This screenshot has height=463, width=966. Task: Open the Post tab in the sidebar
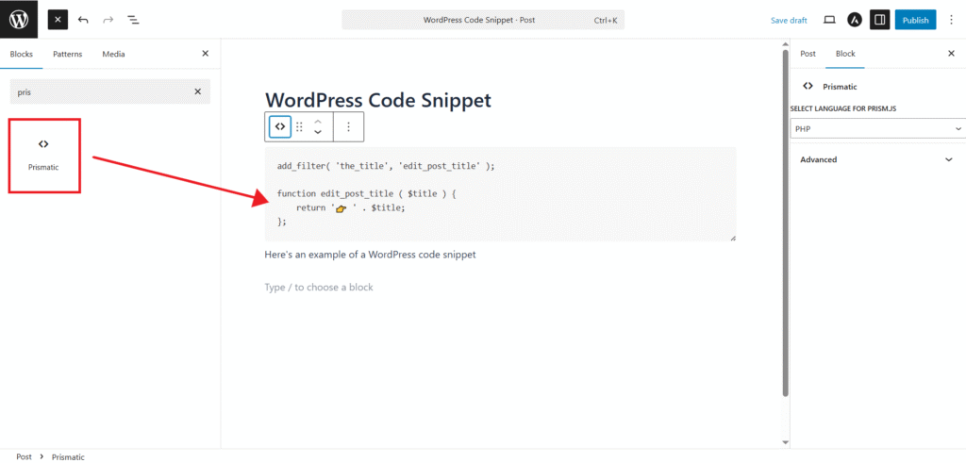coord(808,54)
